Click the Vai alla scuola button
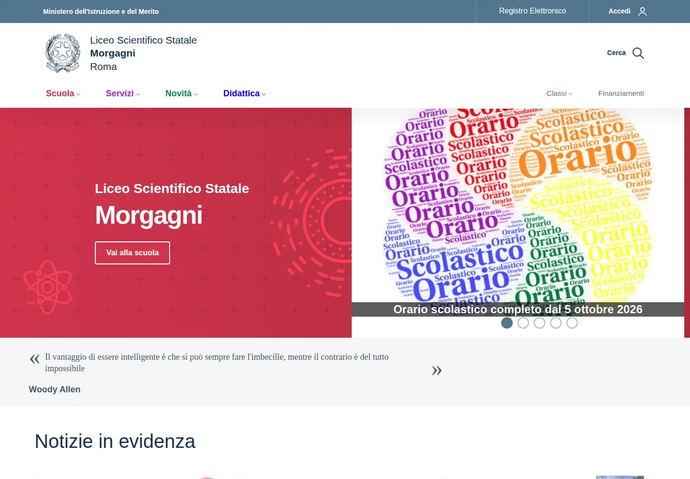 point(132,253)
